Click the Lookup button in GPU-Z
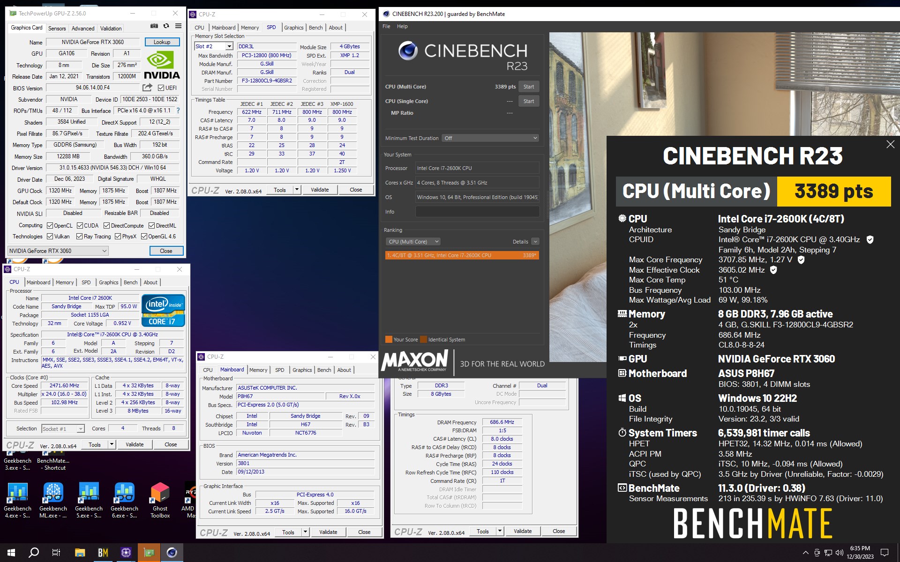 pos(162,42)
